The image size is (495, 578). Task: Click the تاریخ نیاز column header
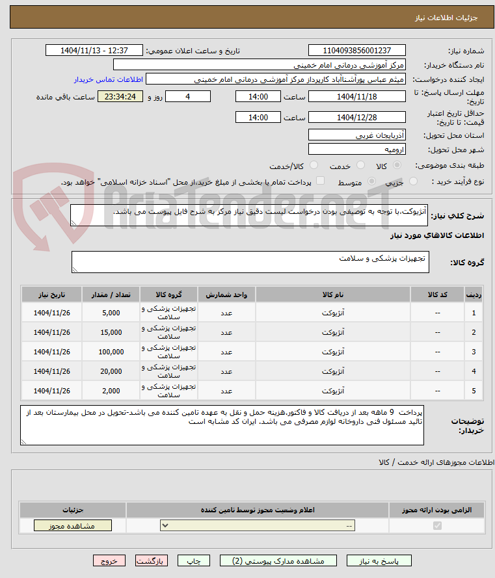click(51, 295)
